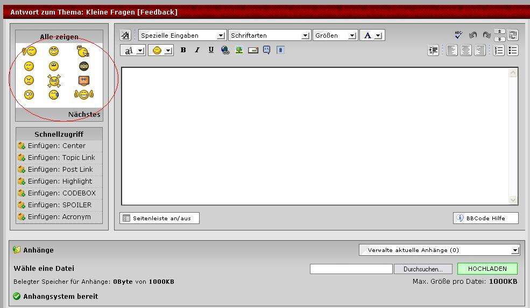Viewport: 530px width, 308px height.
Task: Expand the Verwalte aktuelle Anhänge dropdown
Action: (515, 250)
